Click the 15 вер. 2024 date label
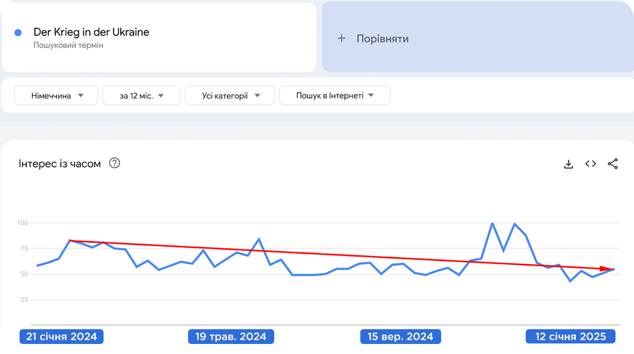 [x=399, y=337]
